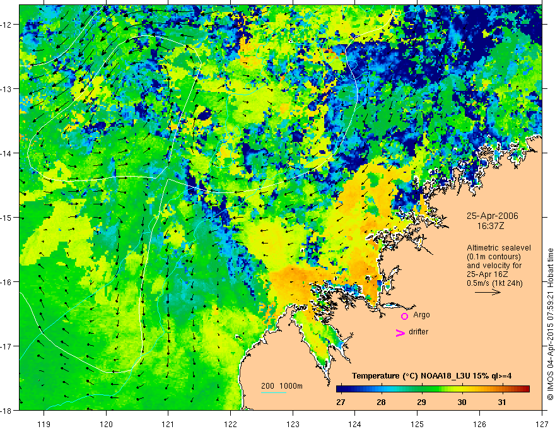Screen dimensions: 555x429
Task: Click the cyan 200 1000m contour legend line
Action: coord(274,392)
